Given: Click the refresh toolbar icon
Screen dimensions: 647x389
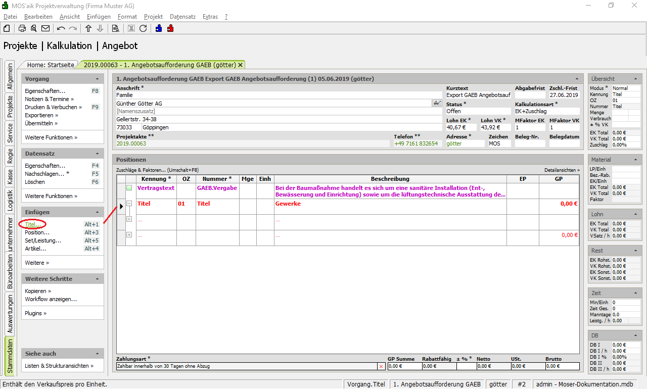Looking at the screenshot, I should tap(143, 28).
